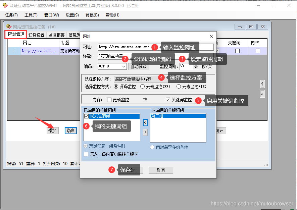Click the 保存 button in the dialog
The width and height of the screenshot is (297, 210).
tap(131, 170)
